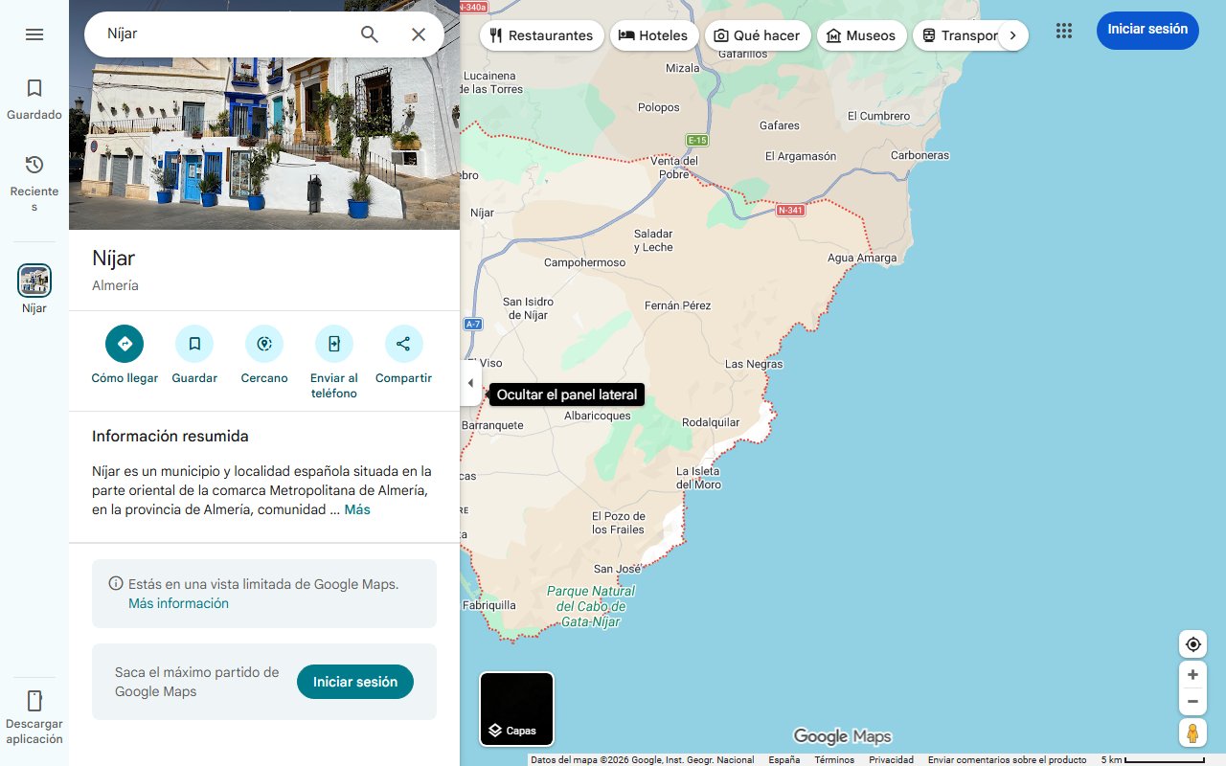
Task: Click the show-your-location compass icon
Action: coord(1192,643)
